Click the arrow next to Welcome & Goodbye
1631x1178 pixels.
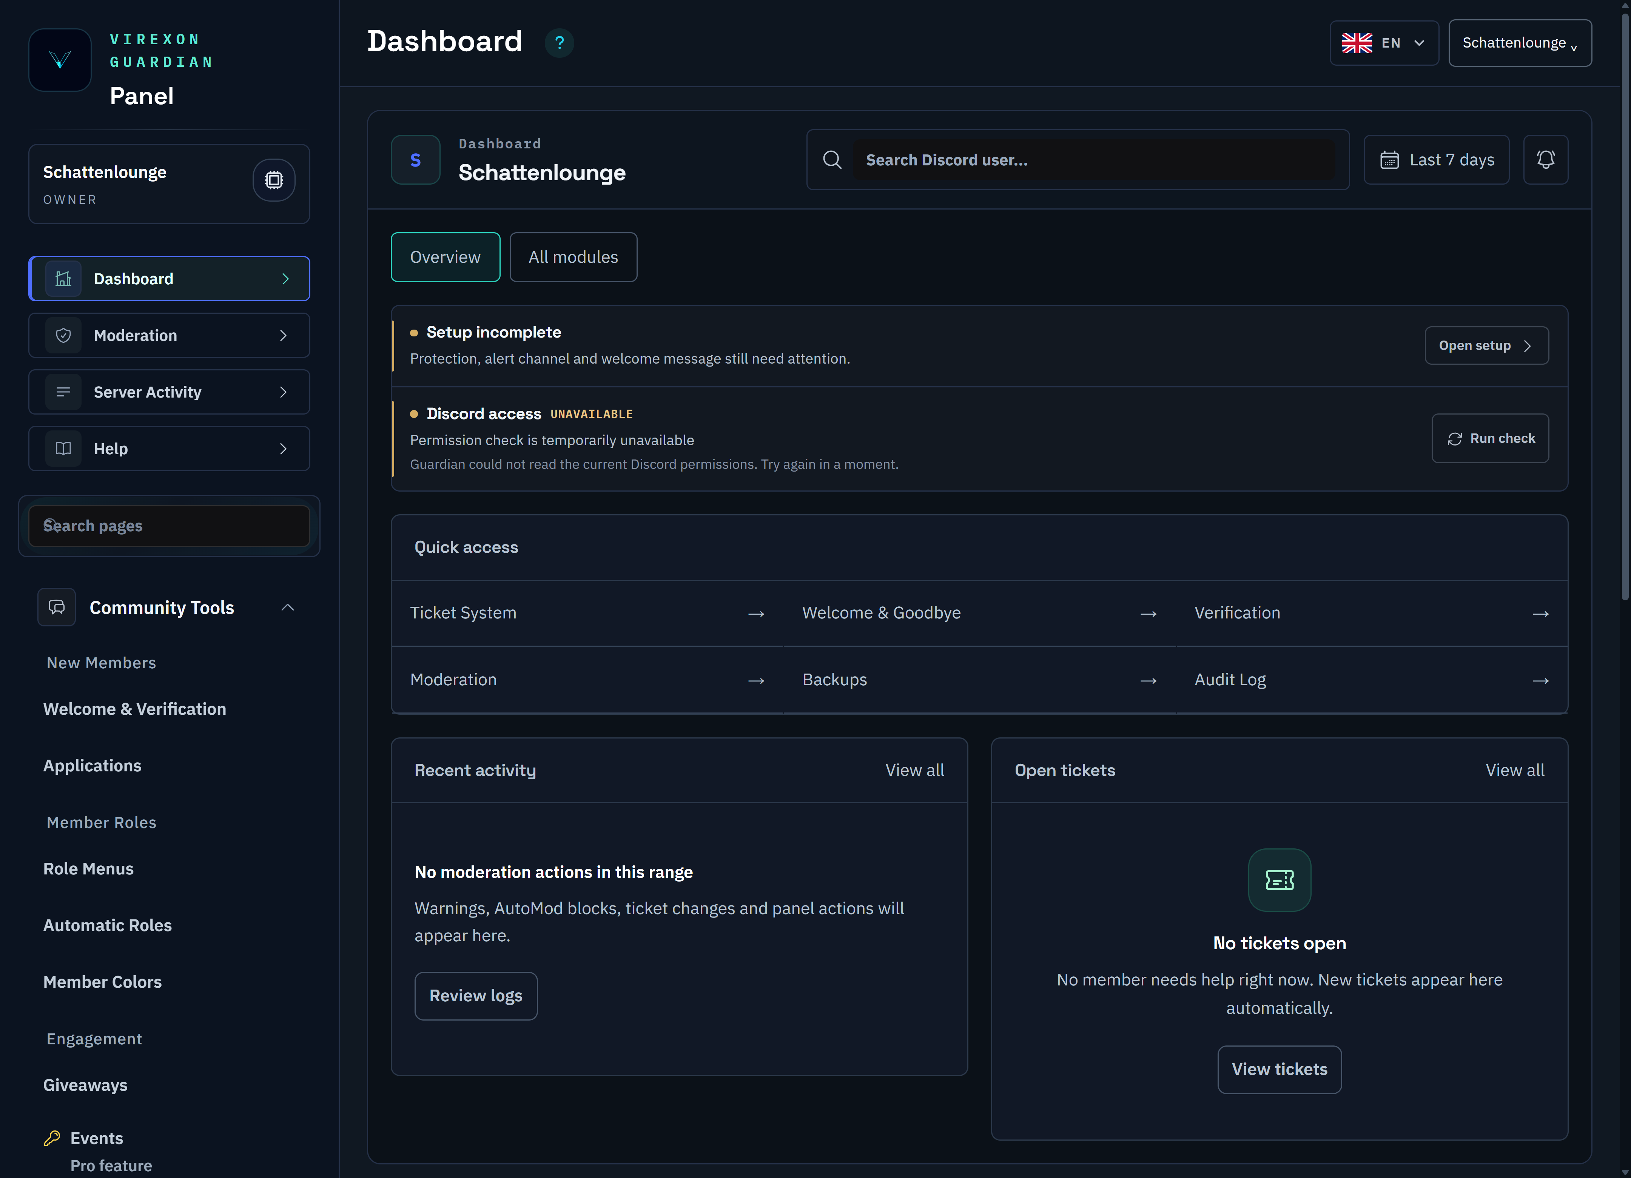click(x=1148, y=614)
